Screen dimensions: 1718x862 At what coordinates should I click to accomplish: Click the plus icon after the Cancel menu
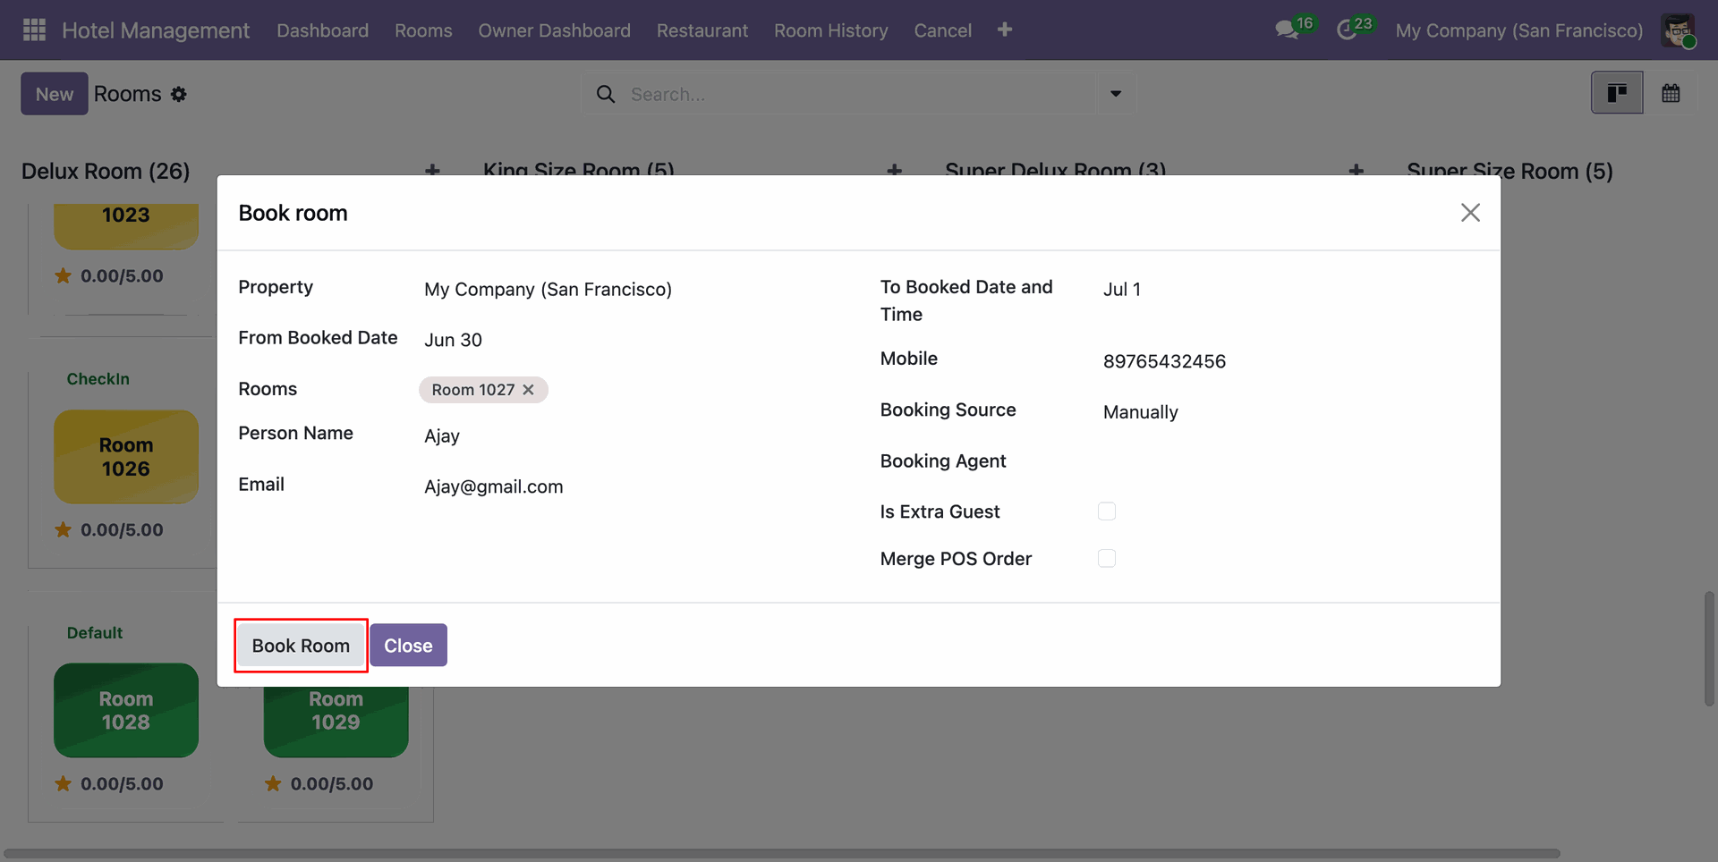click(x=1005, y=30)
